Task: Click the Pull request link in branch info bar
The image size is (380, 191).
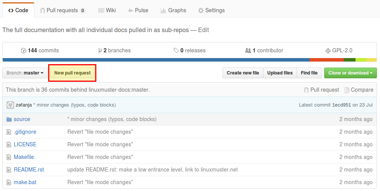Action: click(322, 90)
